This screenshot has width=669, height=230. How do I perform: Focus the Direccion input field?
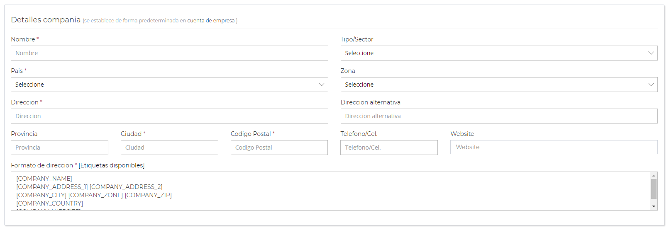pos(169,116)
